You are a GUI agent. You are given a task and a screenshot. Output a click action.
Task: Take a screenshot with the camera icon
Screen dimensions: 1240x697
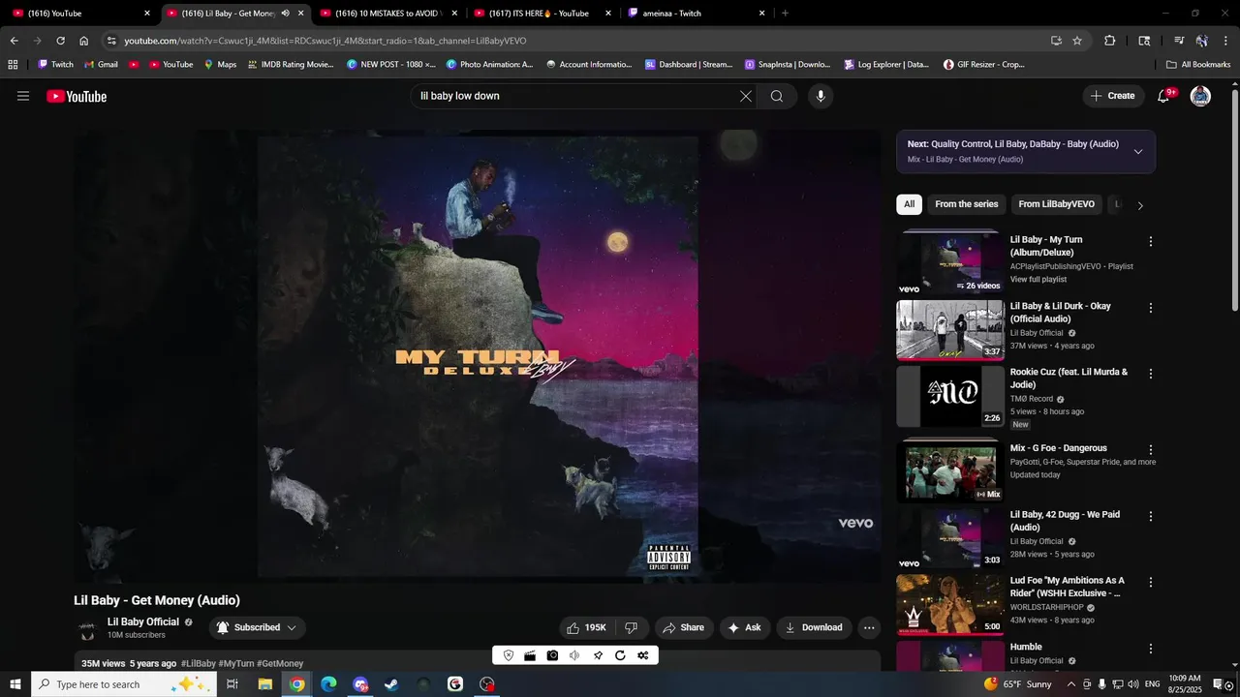coord(552,655)
